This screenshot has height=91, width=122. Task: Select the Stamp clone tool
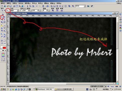point(2,28)
